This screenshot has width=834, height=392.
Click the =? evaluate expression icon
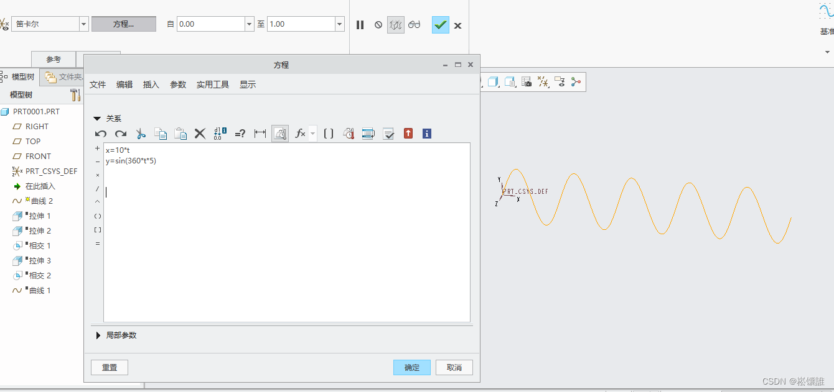tap(240, 134)
